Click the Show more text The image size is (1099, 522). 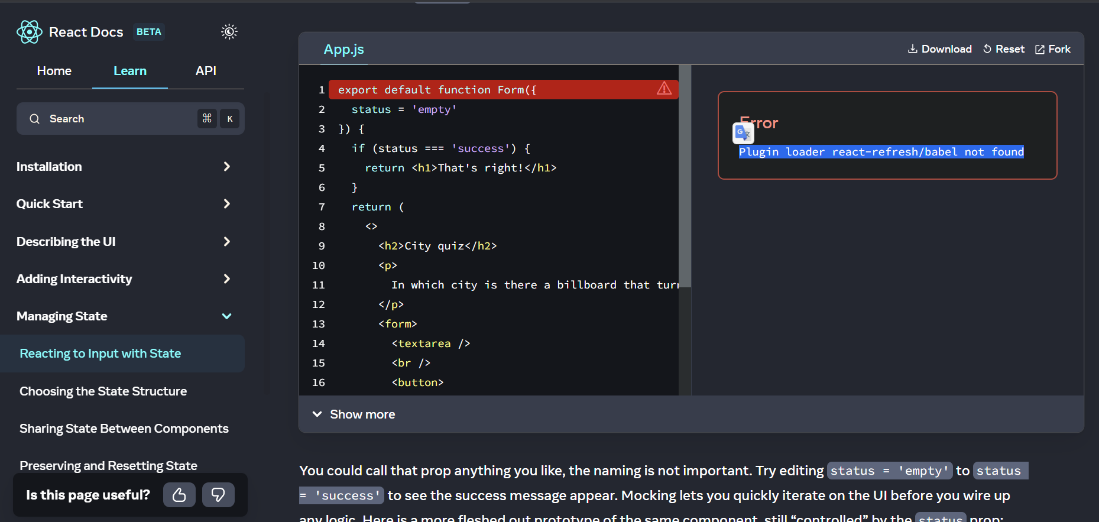[x=362, y=414]
